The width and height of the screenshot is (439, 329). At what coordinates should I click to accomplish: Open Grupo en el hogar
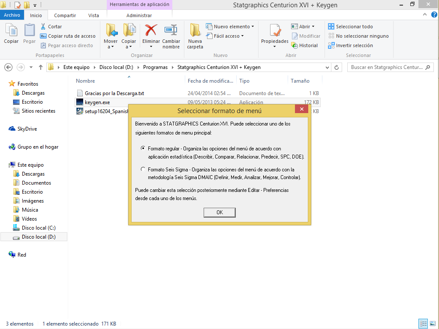pyautogui.click(x=38, y=147)
